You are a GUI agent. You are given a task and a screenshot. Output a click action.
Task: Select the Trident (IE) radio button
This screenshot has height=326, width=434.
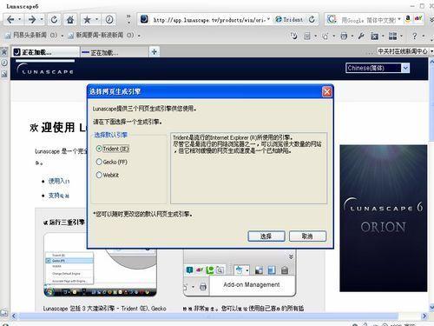tap(99, 149)
